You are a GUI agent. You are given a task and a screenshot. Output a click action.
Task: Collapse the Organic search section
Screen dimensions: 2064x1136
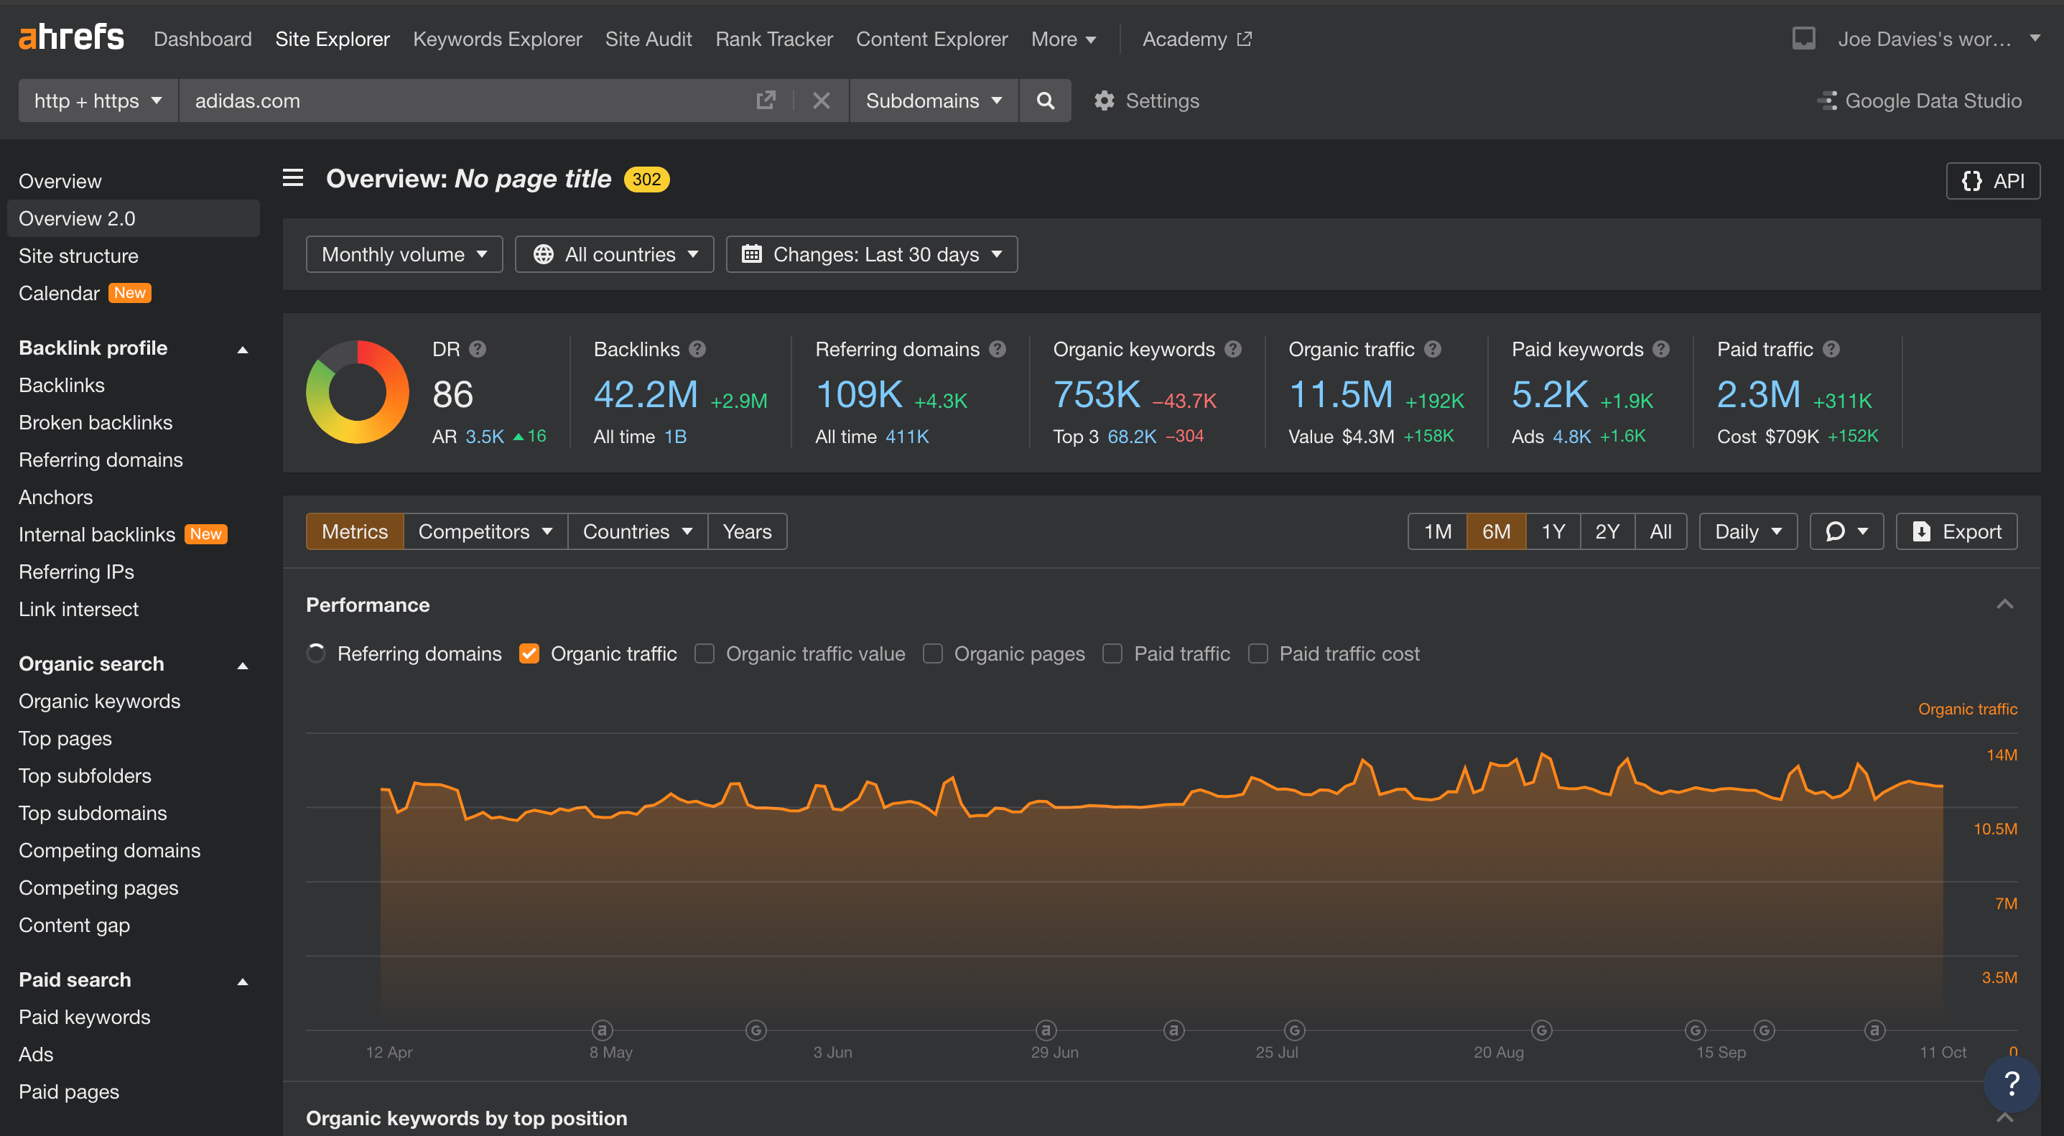click(x=243, y=665)
